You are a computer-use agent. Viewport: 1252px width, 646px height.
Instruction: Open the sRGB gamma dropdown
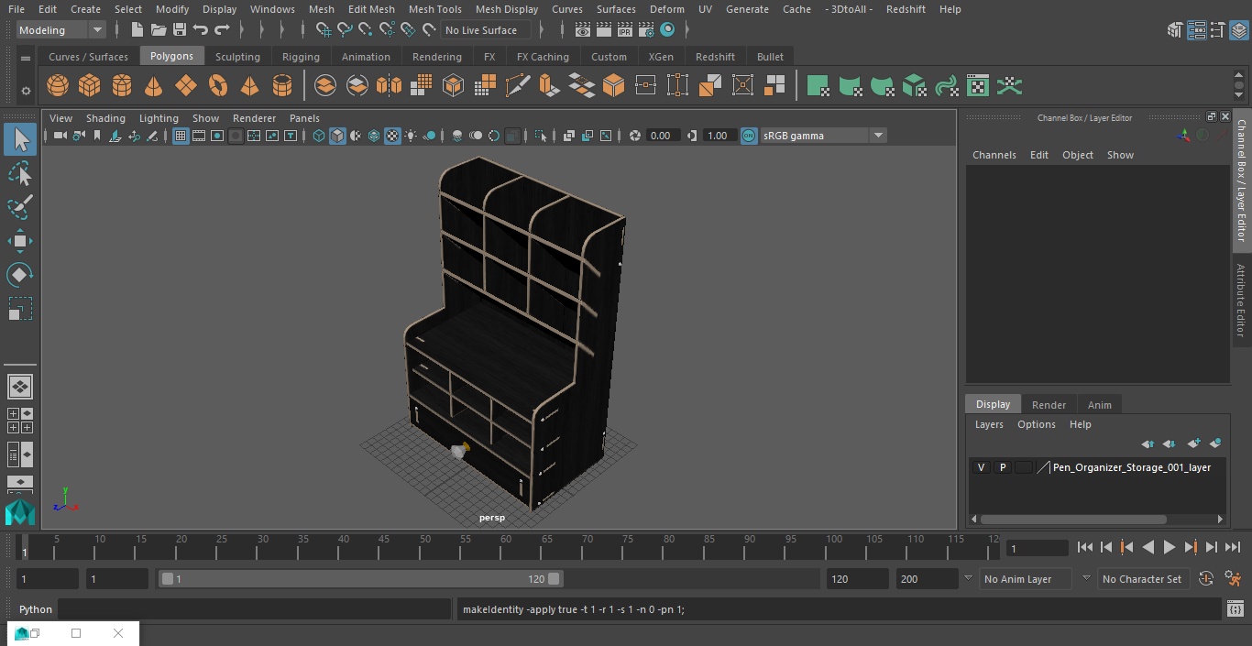[x=823, y=136]
